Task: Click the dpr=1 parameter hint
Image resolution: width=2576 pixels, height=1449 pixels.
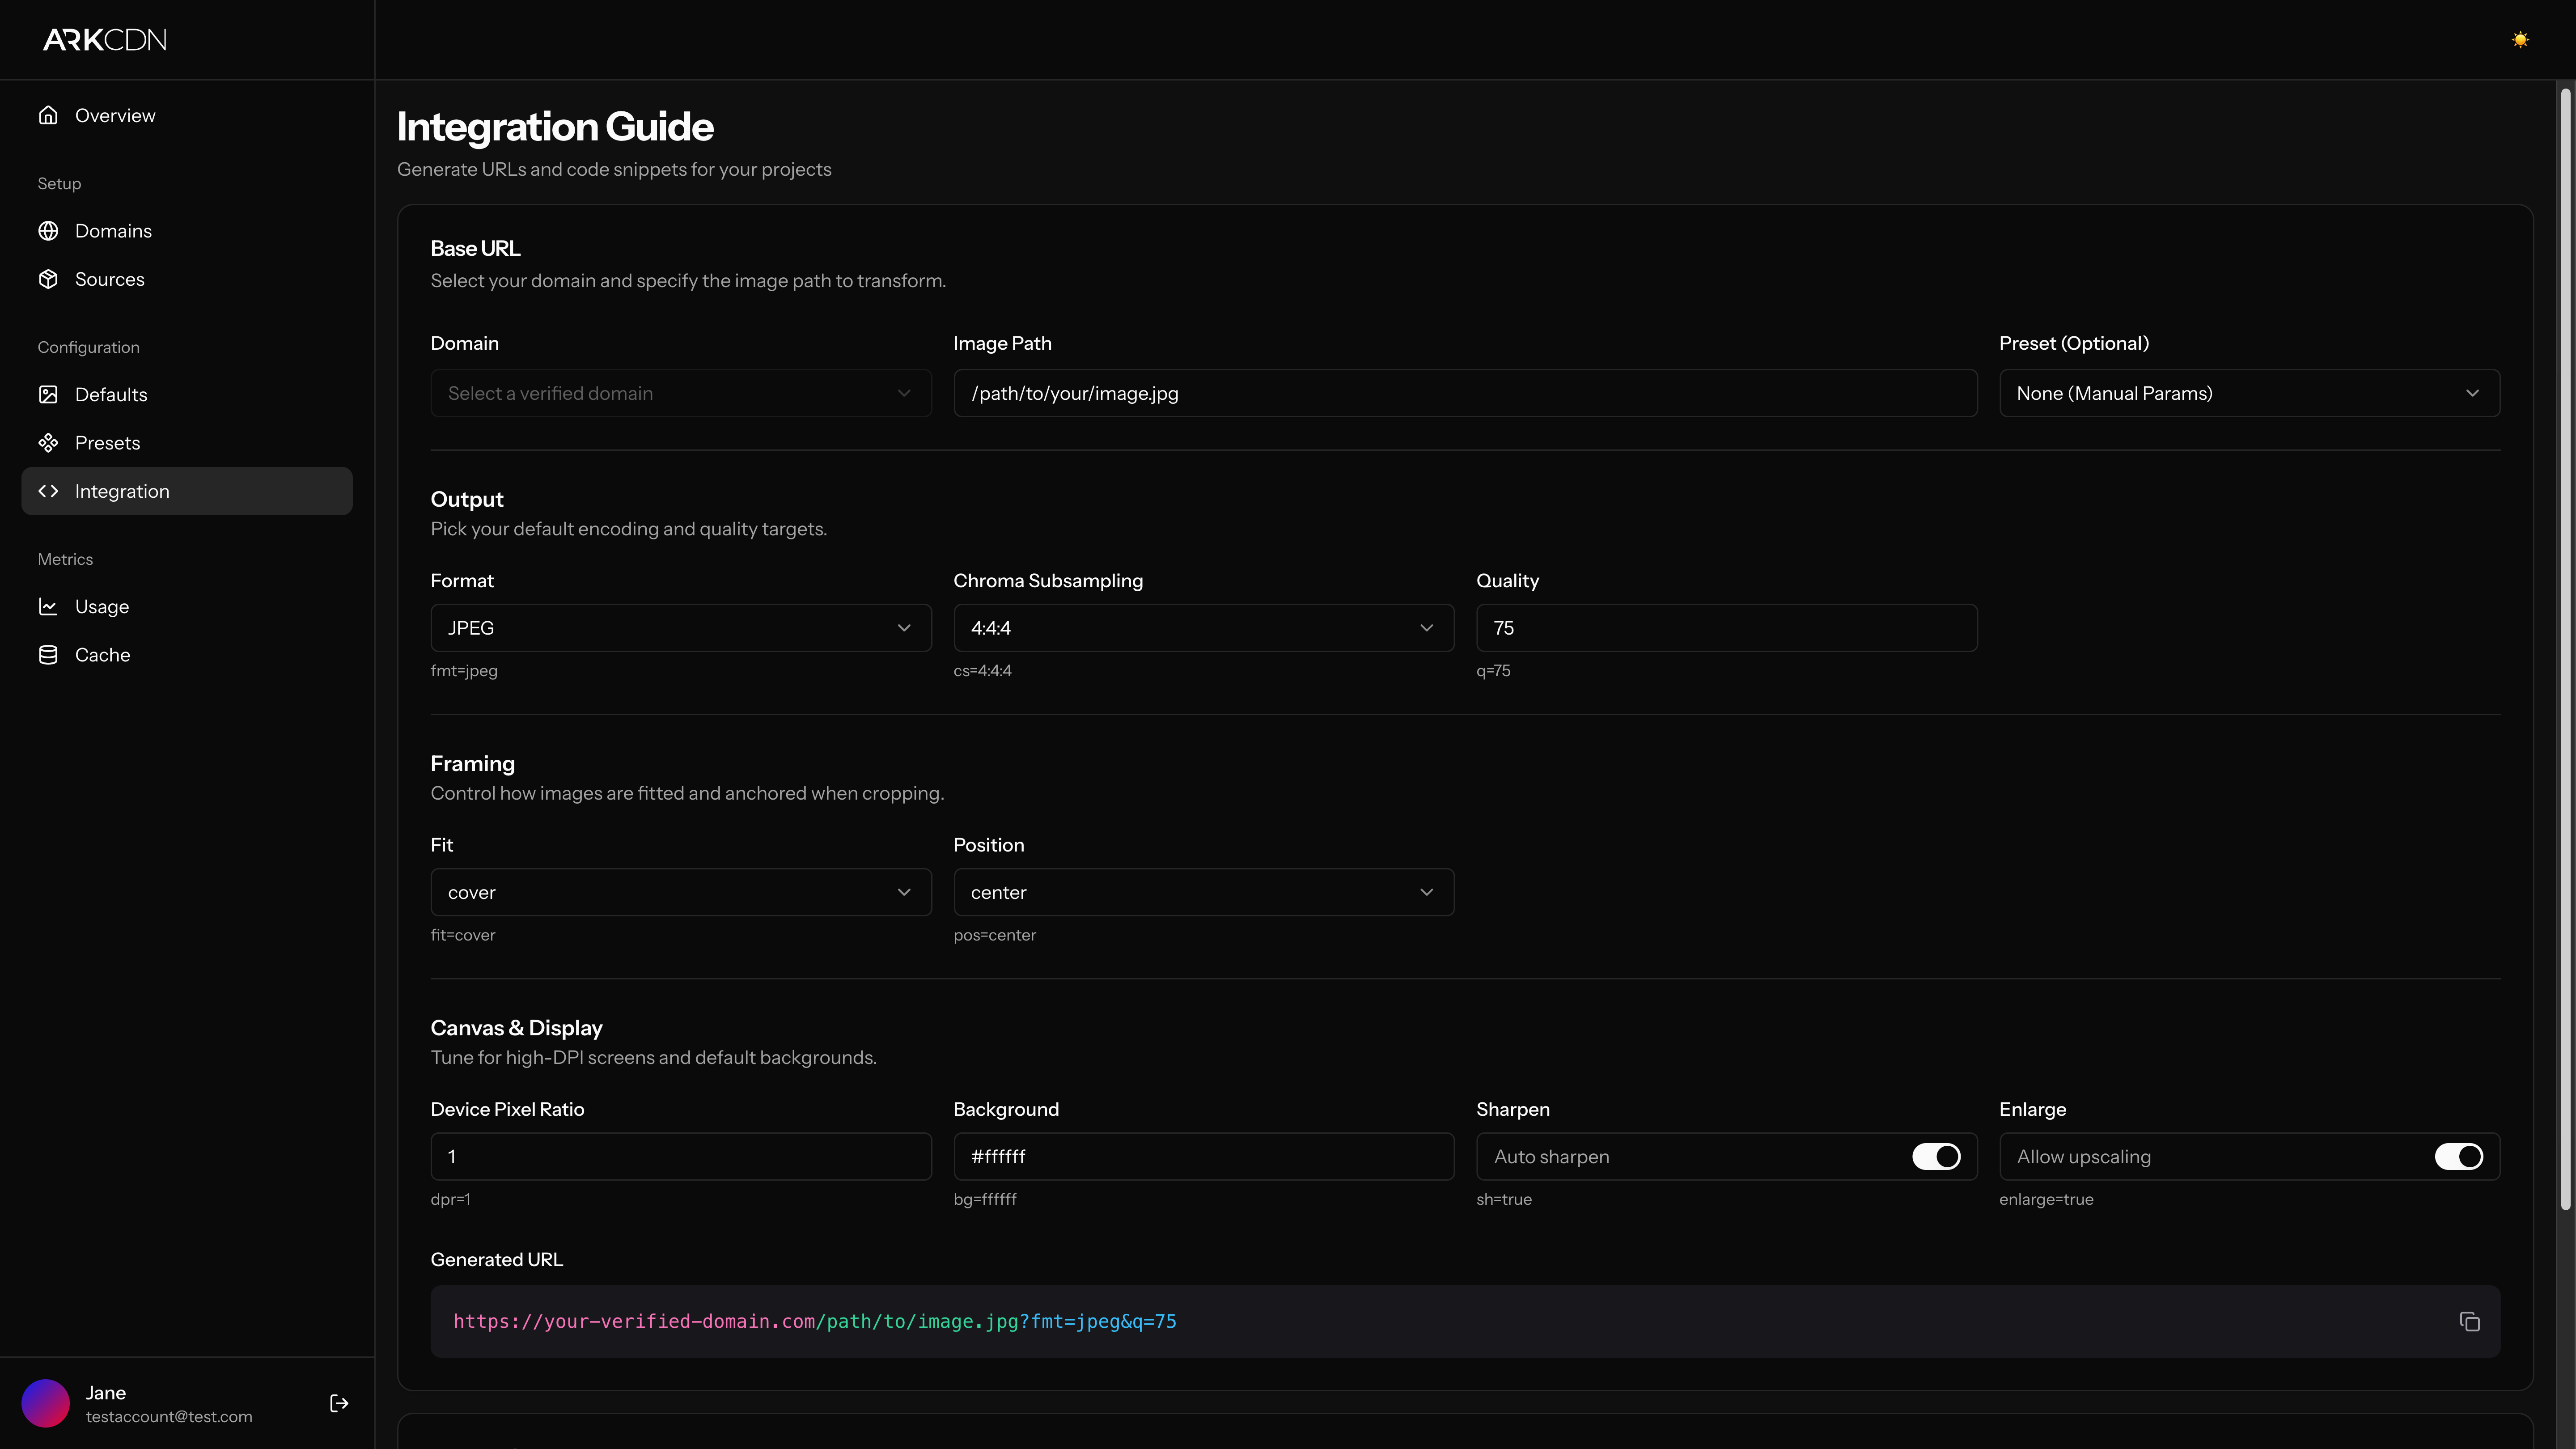Action: click(x=450, y=1199)
